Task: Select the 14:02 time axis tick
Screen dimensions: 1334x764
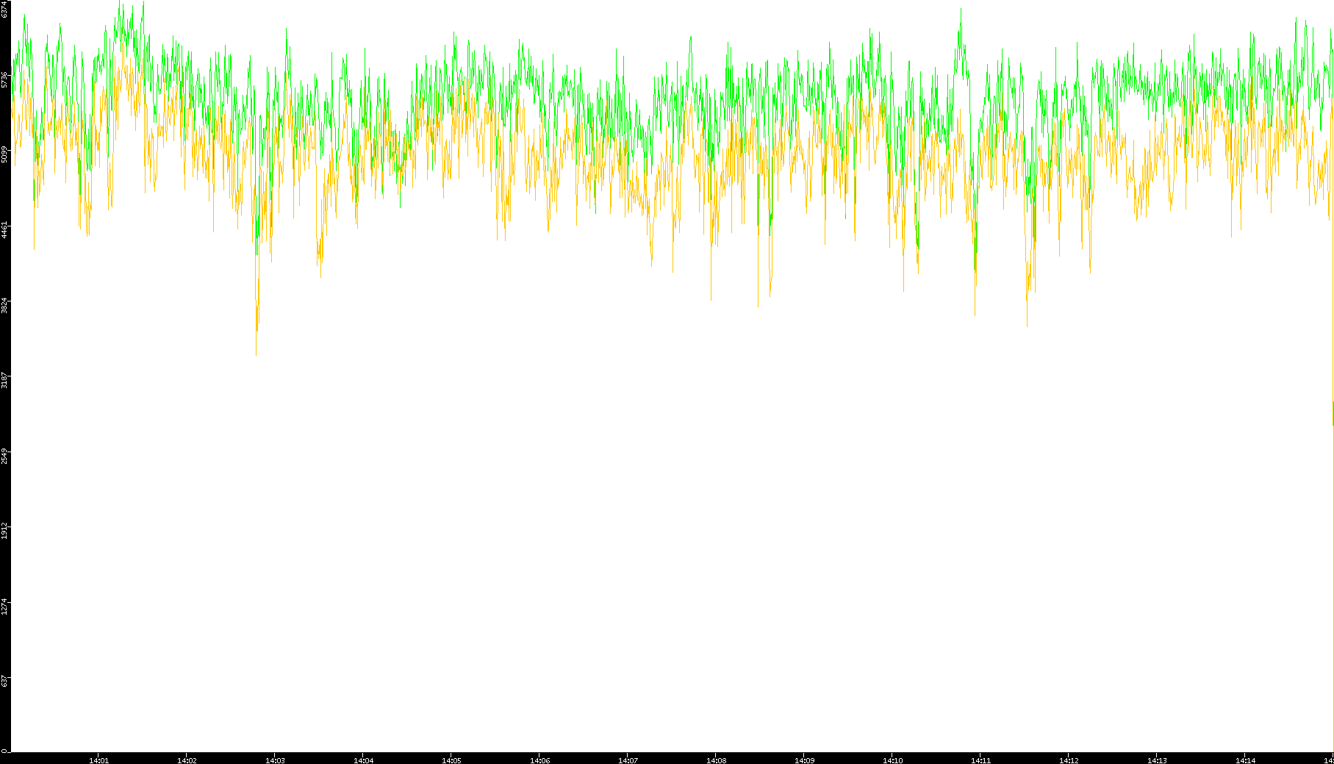Action: click(187, 760)
